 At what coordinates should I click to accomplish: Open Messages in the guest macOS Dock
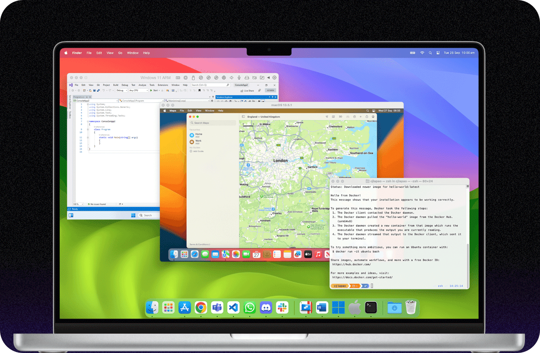pyautogui.click(x=205, y=255)
